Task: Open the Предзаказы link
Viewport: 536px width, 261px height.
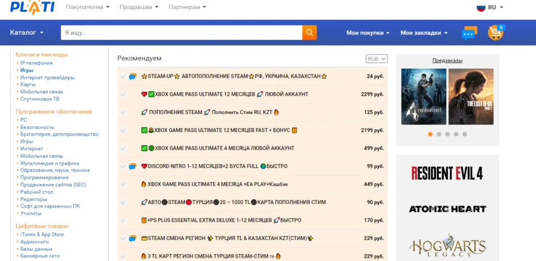Action: pos(447,61)
